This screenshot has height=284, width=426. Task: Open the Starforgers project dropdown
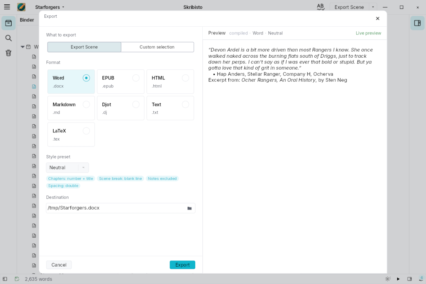50,7
